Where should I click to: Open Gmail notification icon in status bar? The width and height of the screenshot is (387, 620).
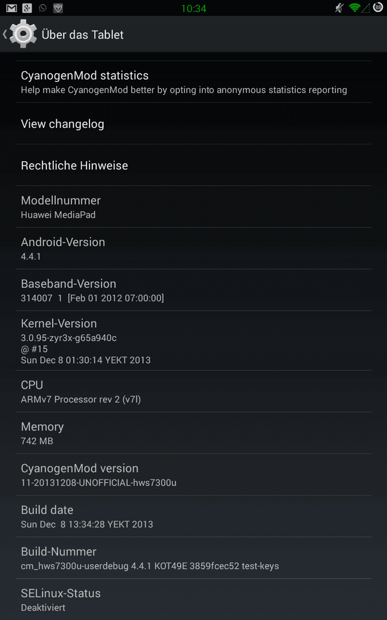(x=11, y=8)
